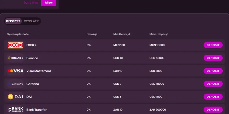Click the Cardano payment name text

tap(33, 84)
